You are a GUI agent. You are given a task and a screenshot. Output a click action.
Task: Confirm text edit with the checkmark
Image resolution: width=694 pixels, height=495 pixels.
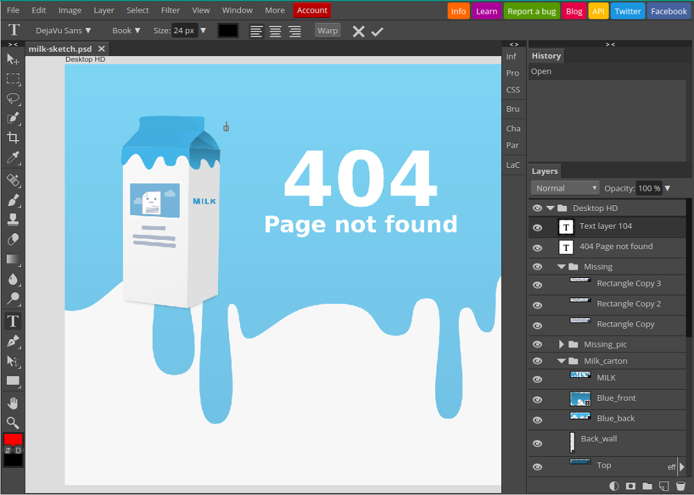[x=377, y=31]
